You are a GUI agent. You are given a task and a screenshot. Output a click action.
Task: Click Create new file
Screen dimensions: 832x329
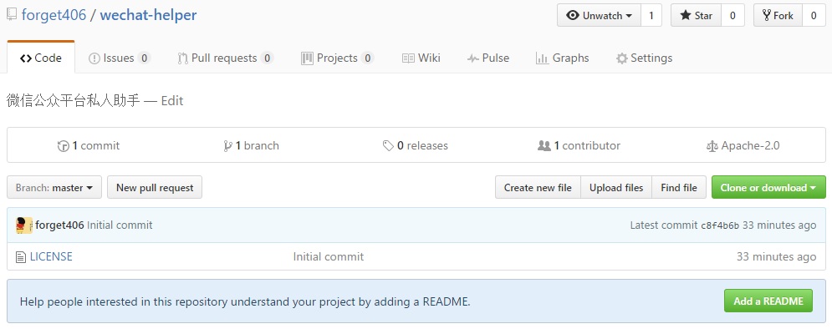(x=538, y=188)
